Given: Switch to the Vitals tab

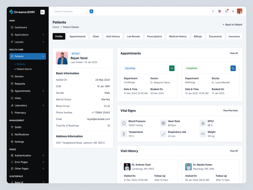Looking at the screenshot, I should [x=96, y=36].
